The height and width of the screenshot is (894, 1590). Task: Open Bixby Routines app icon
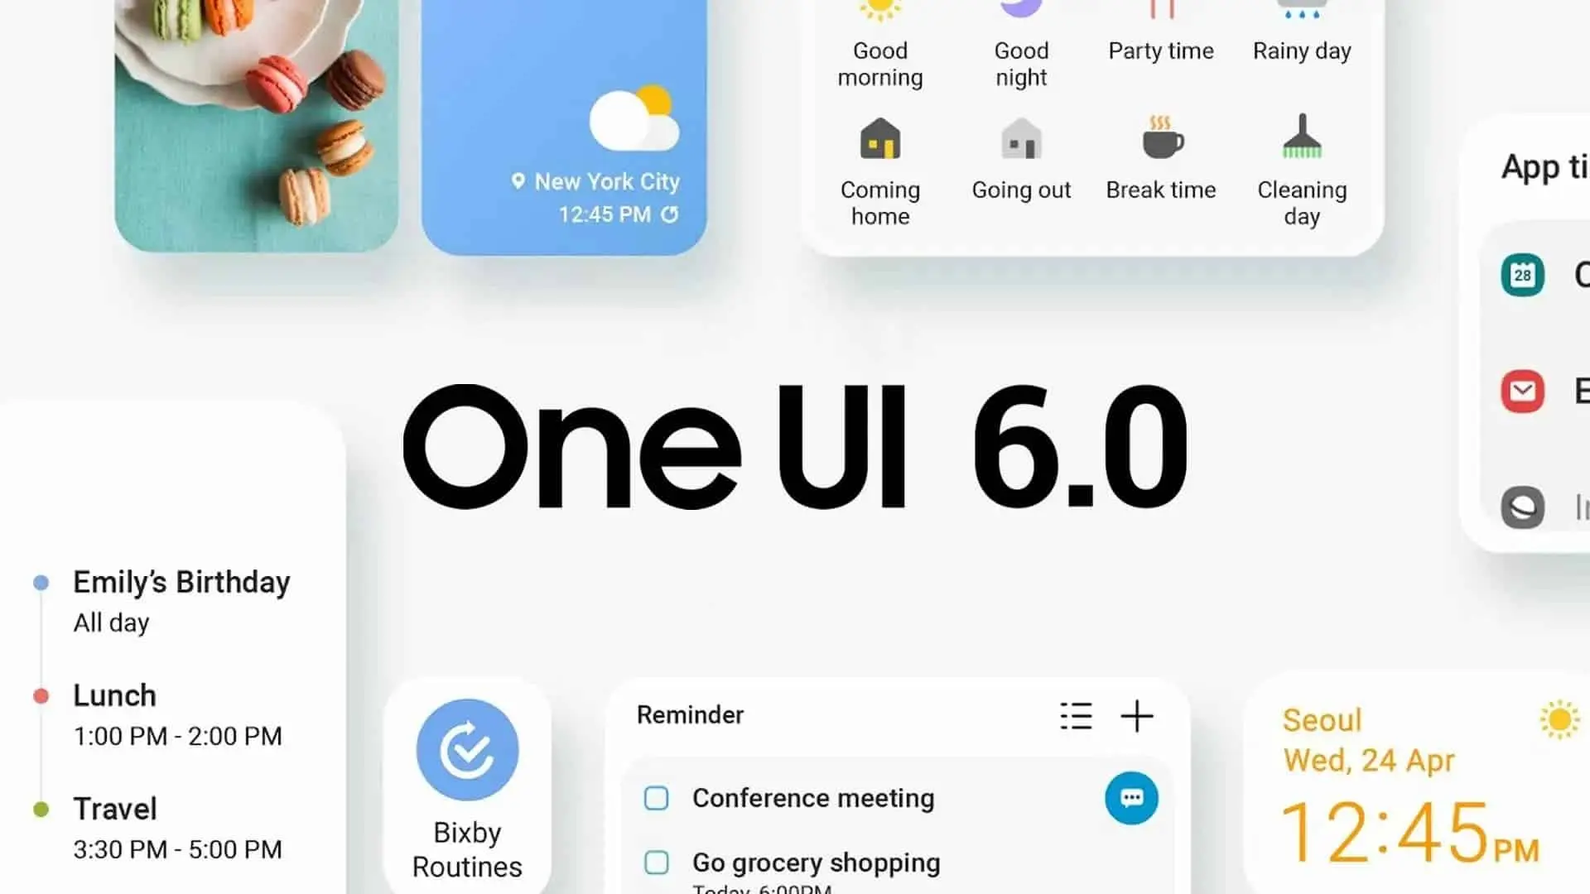[467, 749]
